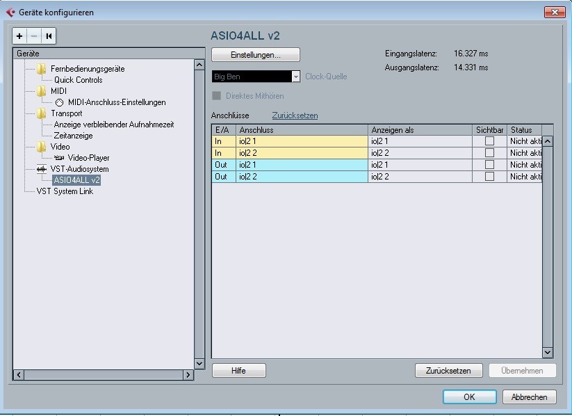Click the Fernbedienungsgeräte folder icon
This screenshot has height=416, width=572.
[42, 69]
